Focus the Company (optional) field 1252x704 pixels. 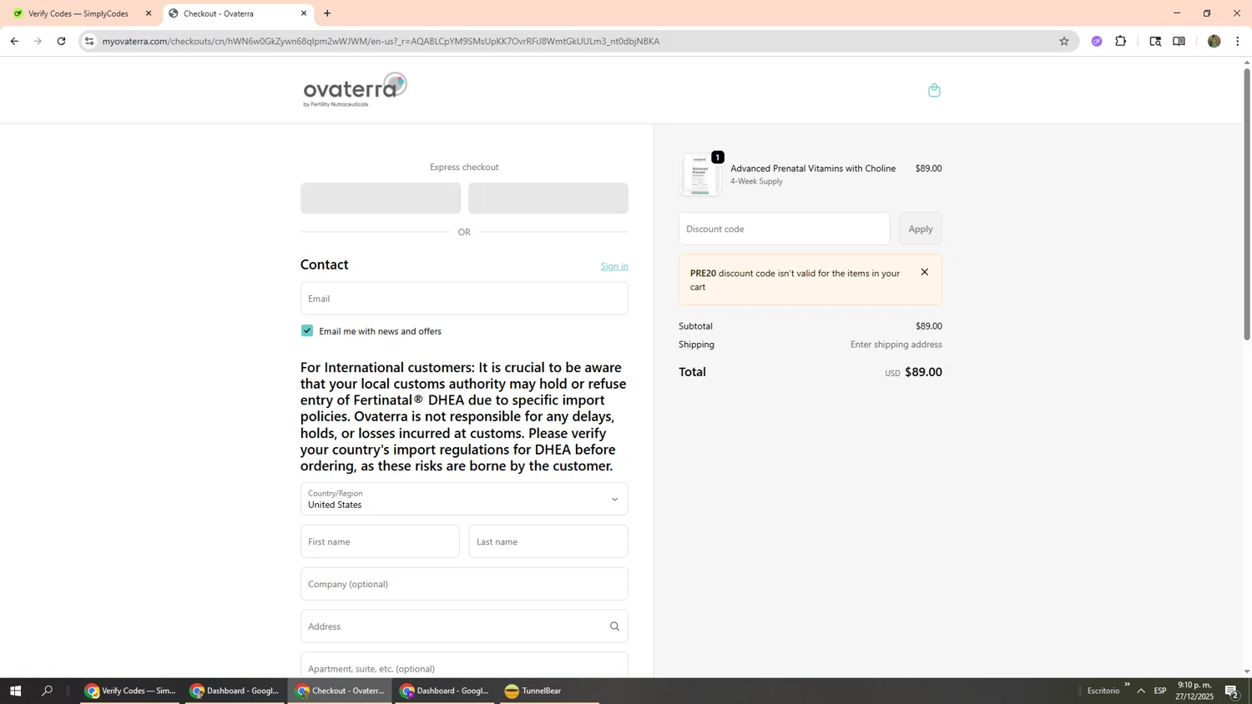pos(464,584)
